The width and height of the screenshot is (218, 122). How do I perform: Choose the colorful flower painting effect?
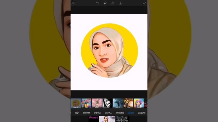click(86, 103)
